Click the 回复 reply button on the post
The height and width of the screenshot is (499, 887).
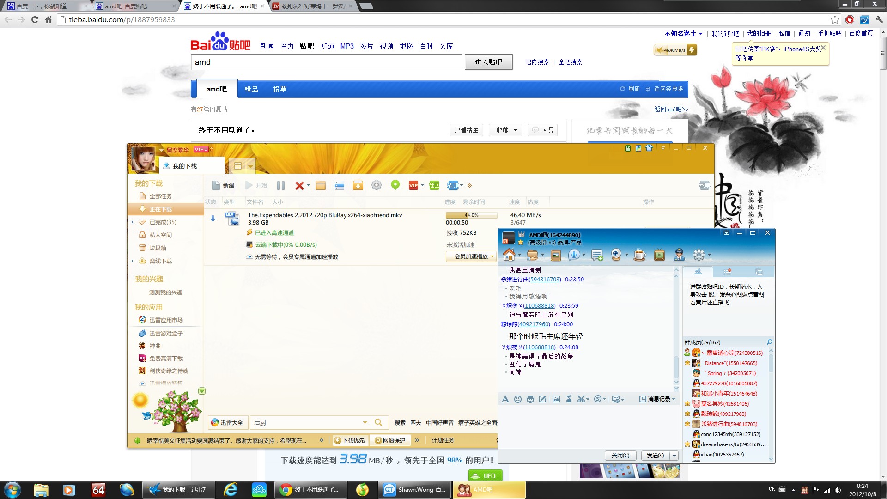point(542,130)
